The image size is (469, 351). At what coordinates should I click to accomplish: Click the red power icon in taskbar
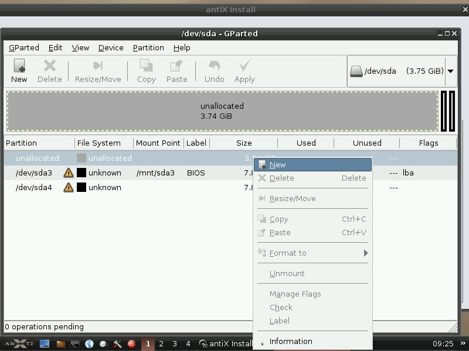tap(131, 344)
